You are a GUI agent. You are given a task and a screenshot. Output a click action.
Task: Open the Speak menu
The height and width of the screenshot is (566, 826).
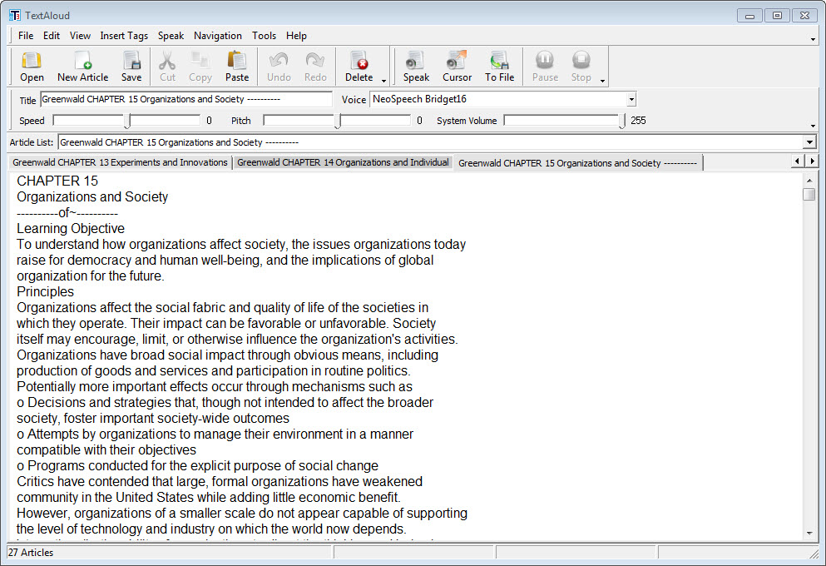(171, 36)
